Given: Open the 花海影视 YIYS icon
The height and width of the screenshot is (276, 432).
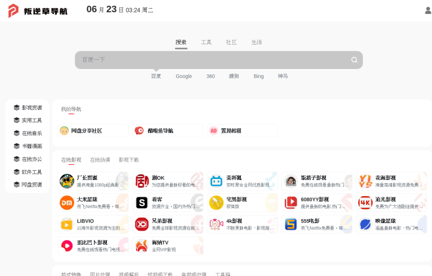Looking at the screenshot, I should [x=366, y=181].
